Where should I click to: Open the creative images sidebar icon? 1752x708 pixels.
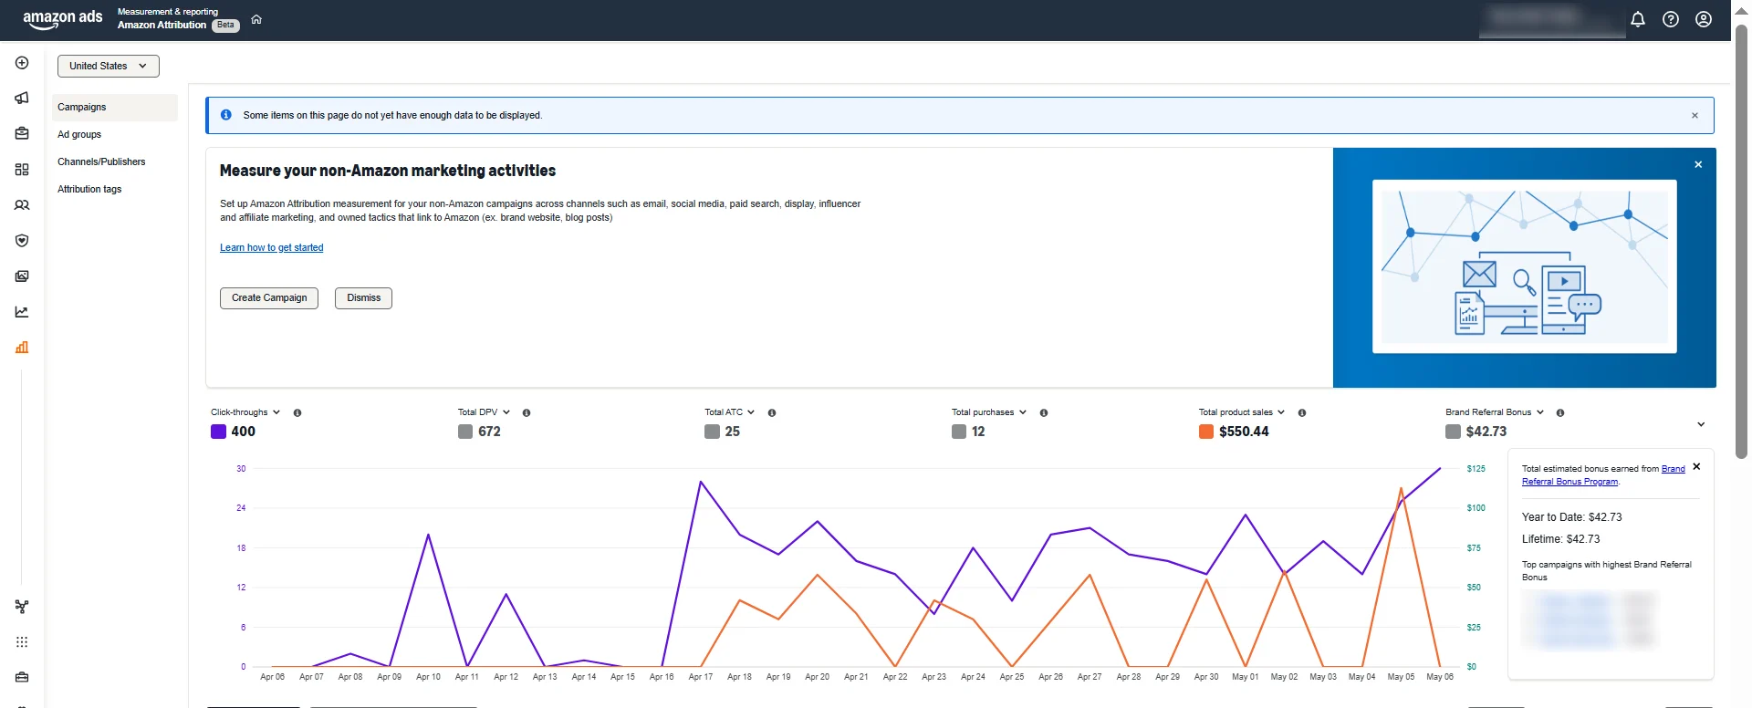coord(22,276)
